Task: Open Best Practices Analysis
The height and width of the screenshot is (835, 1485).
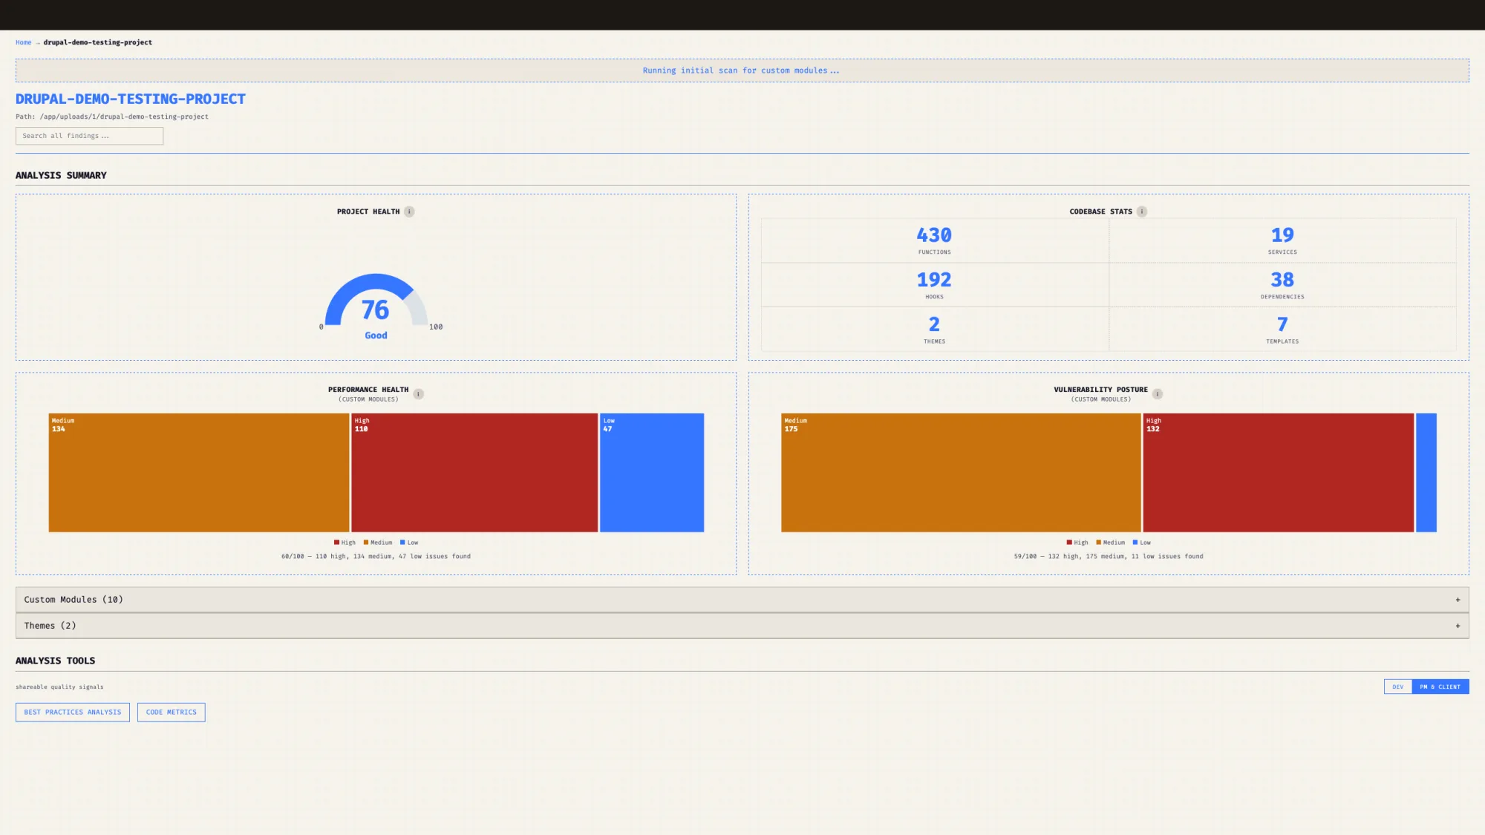Action: tap(73, 713)
